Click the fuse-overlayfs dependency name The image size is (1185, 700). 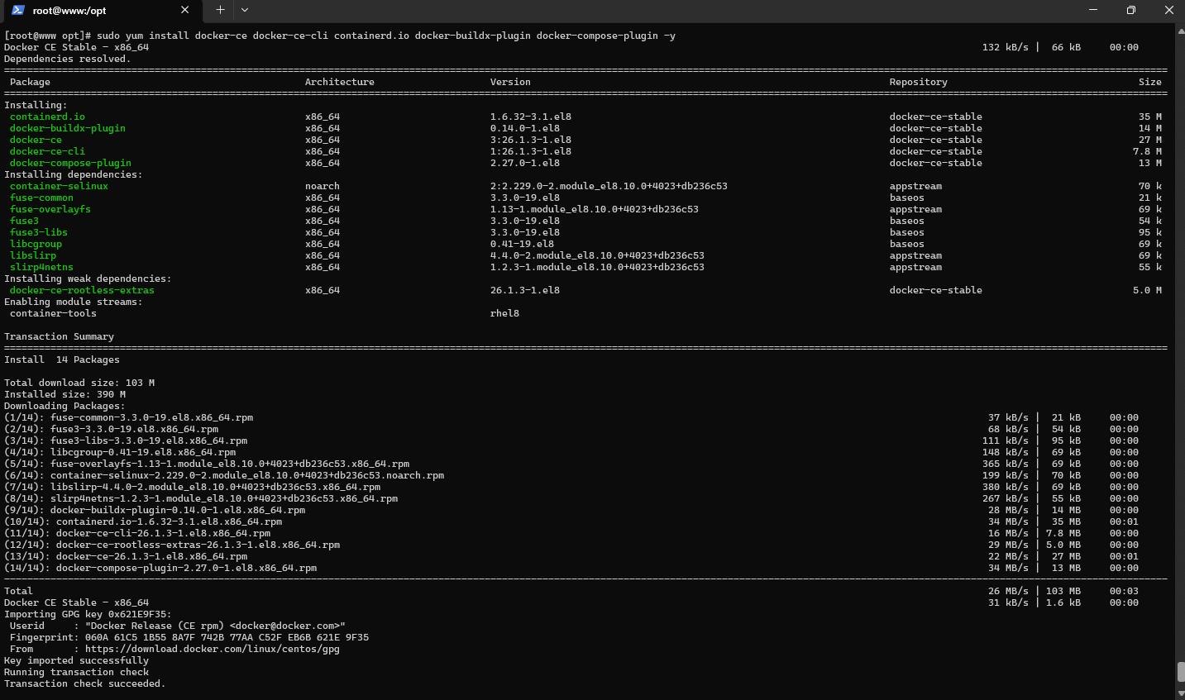(50, 209)
